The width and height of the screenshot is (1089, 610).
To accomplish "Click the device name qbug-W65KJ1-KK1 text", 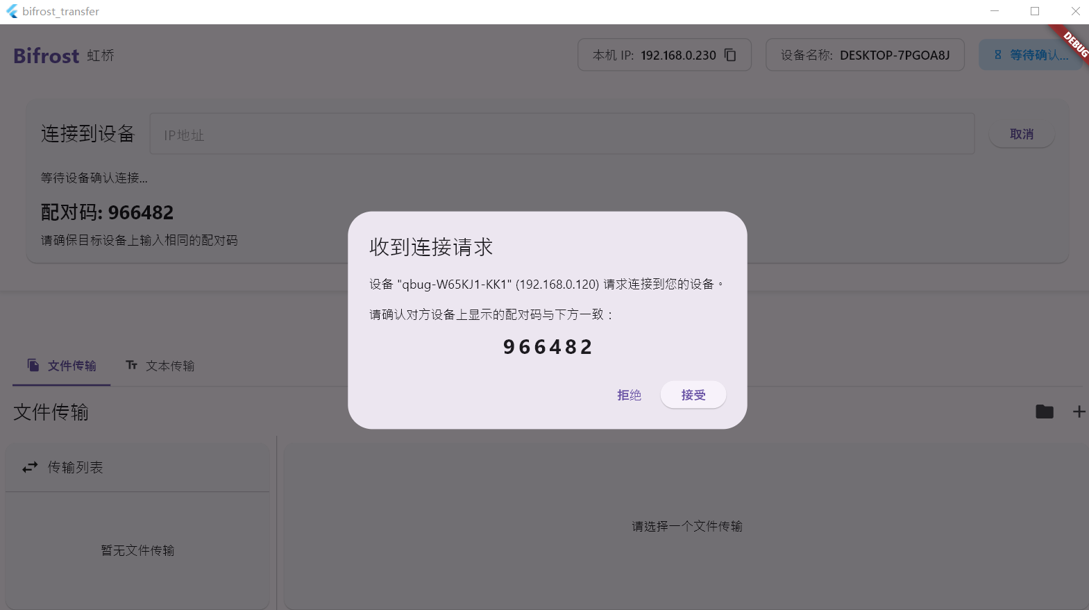I will click(x=455, y=285).
